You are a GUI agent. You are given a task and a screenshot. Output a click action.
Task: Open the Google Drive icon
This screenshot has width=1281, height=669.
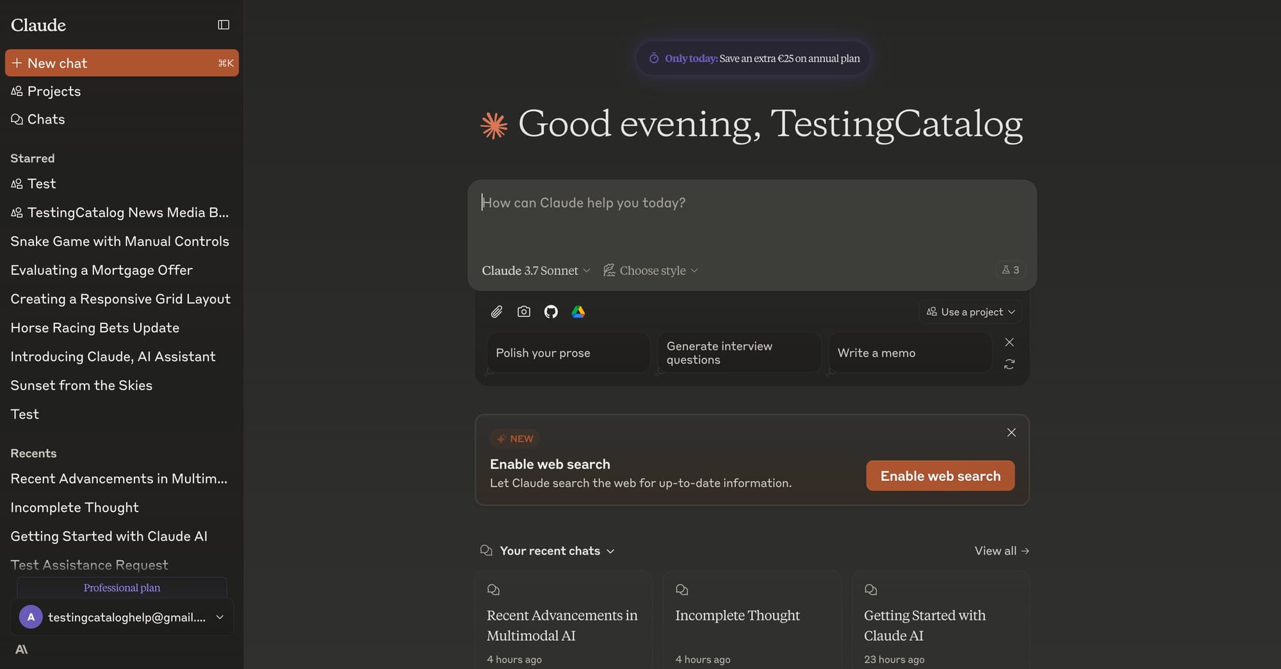pos(578,312)
